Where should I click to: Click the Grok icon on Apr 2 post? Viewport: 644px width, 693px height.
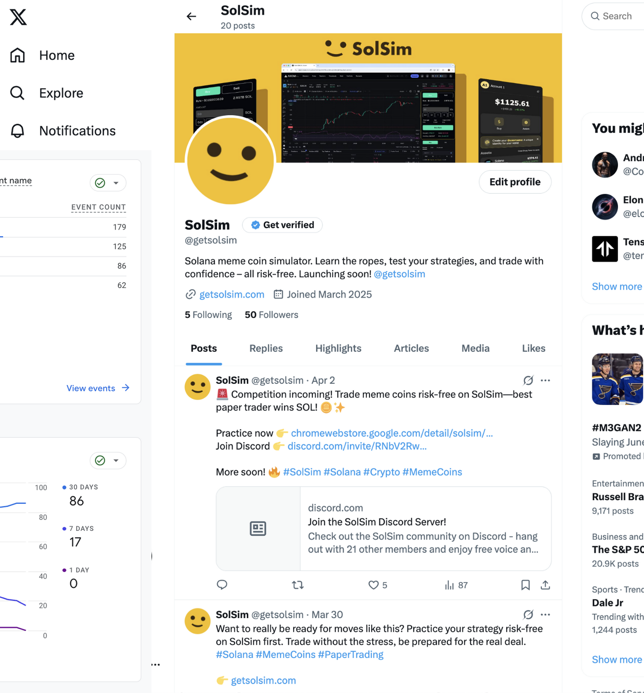point(528,381)
